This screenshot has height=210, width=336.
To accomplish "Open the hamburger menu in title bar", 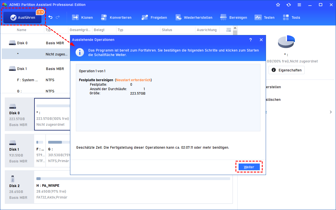I will tap(299, 5).
